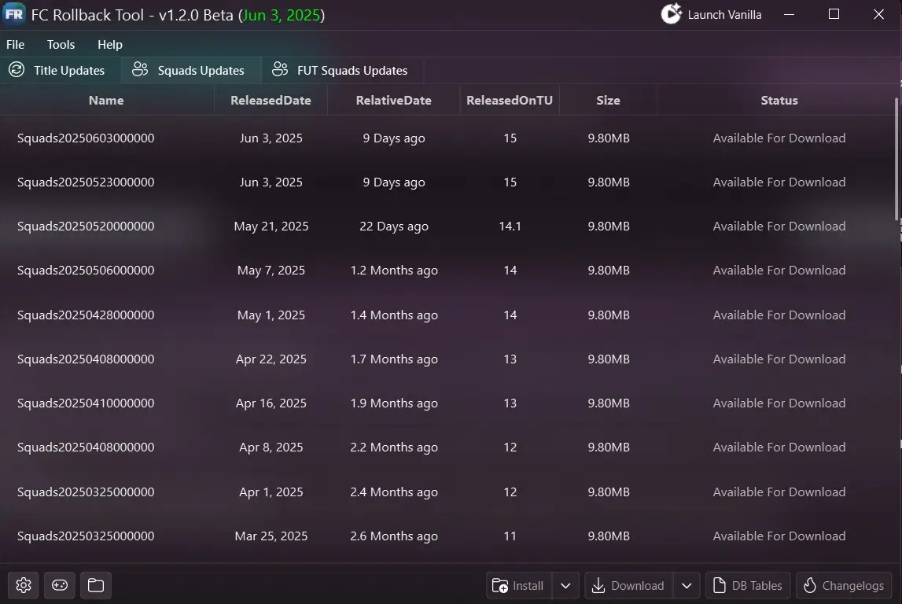Click Available For Download in the Mar 25 row
Viewport: 902px width, 604px height.
(779, 536)
